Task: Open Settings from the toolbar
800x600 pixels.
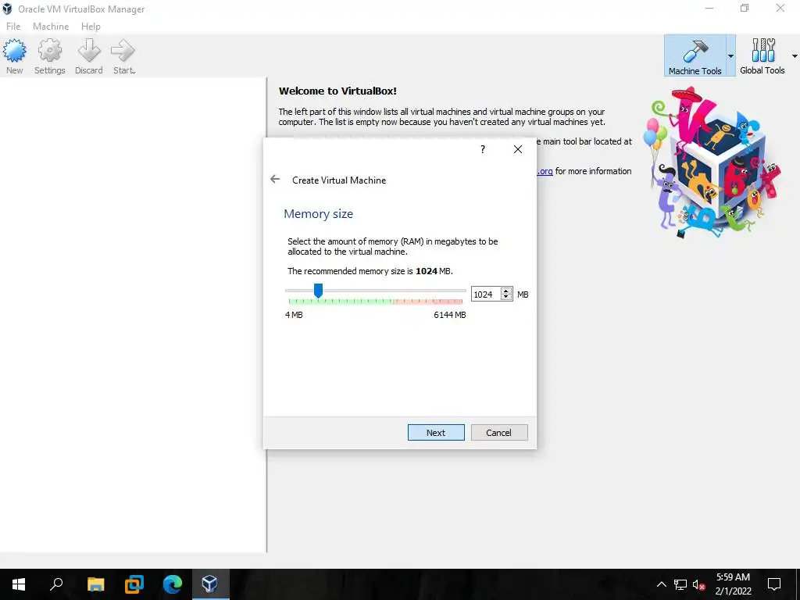Action: [49, 56]
